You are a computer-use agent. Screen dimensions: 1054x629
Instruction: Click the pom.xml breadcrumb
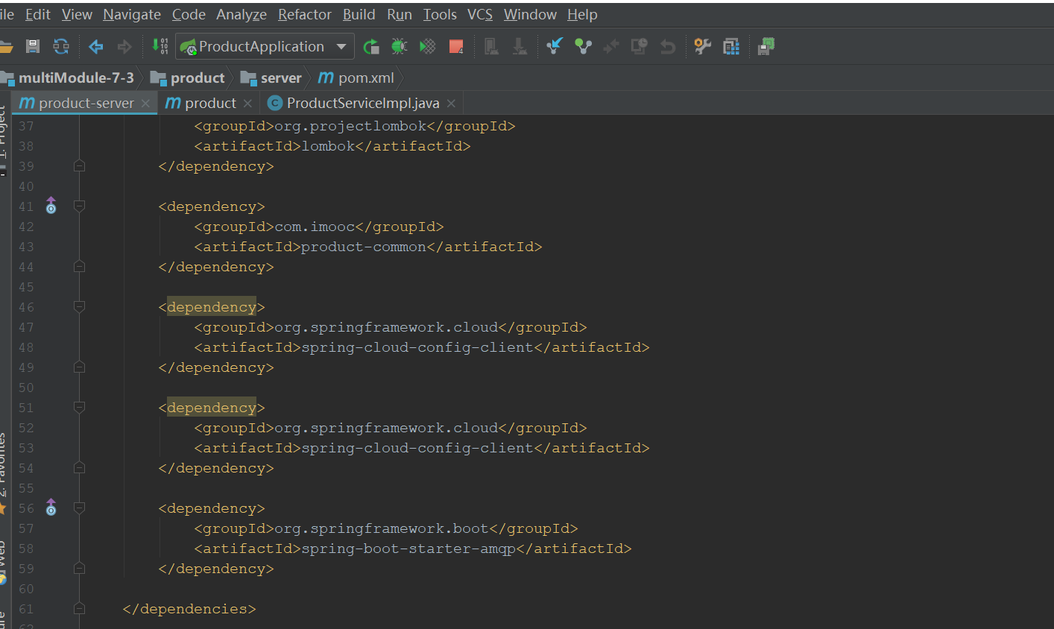tap(356, 78)
